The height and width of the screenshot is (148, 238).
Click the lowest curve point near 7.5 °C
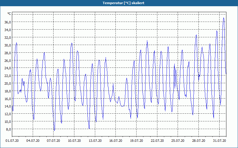pyautogui.click(x=54, y=131)
